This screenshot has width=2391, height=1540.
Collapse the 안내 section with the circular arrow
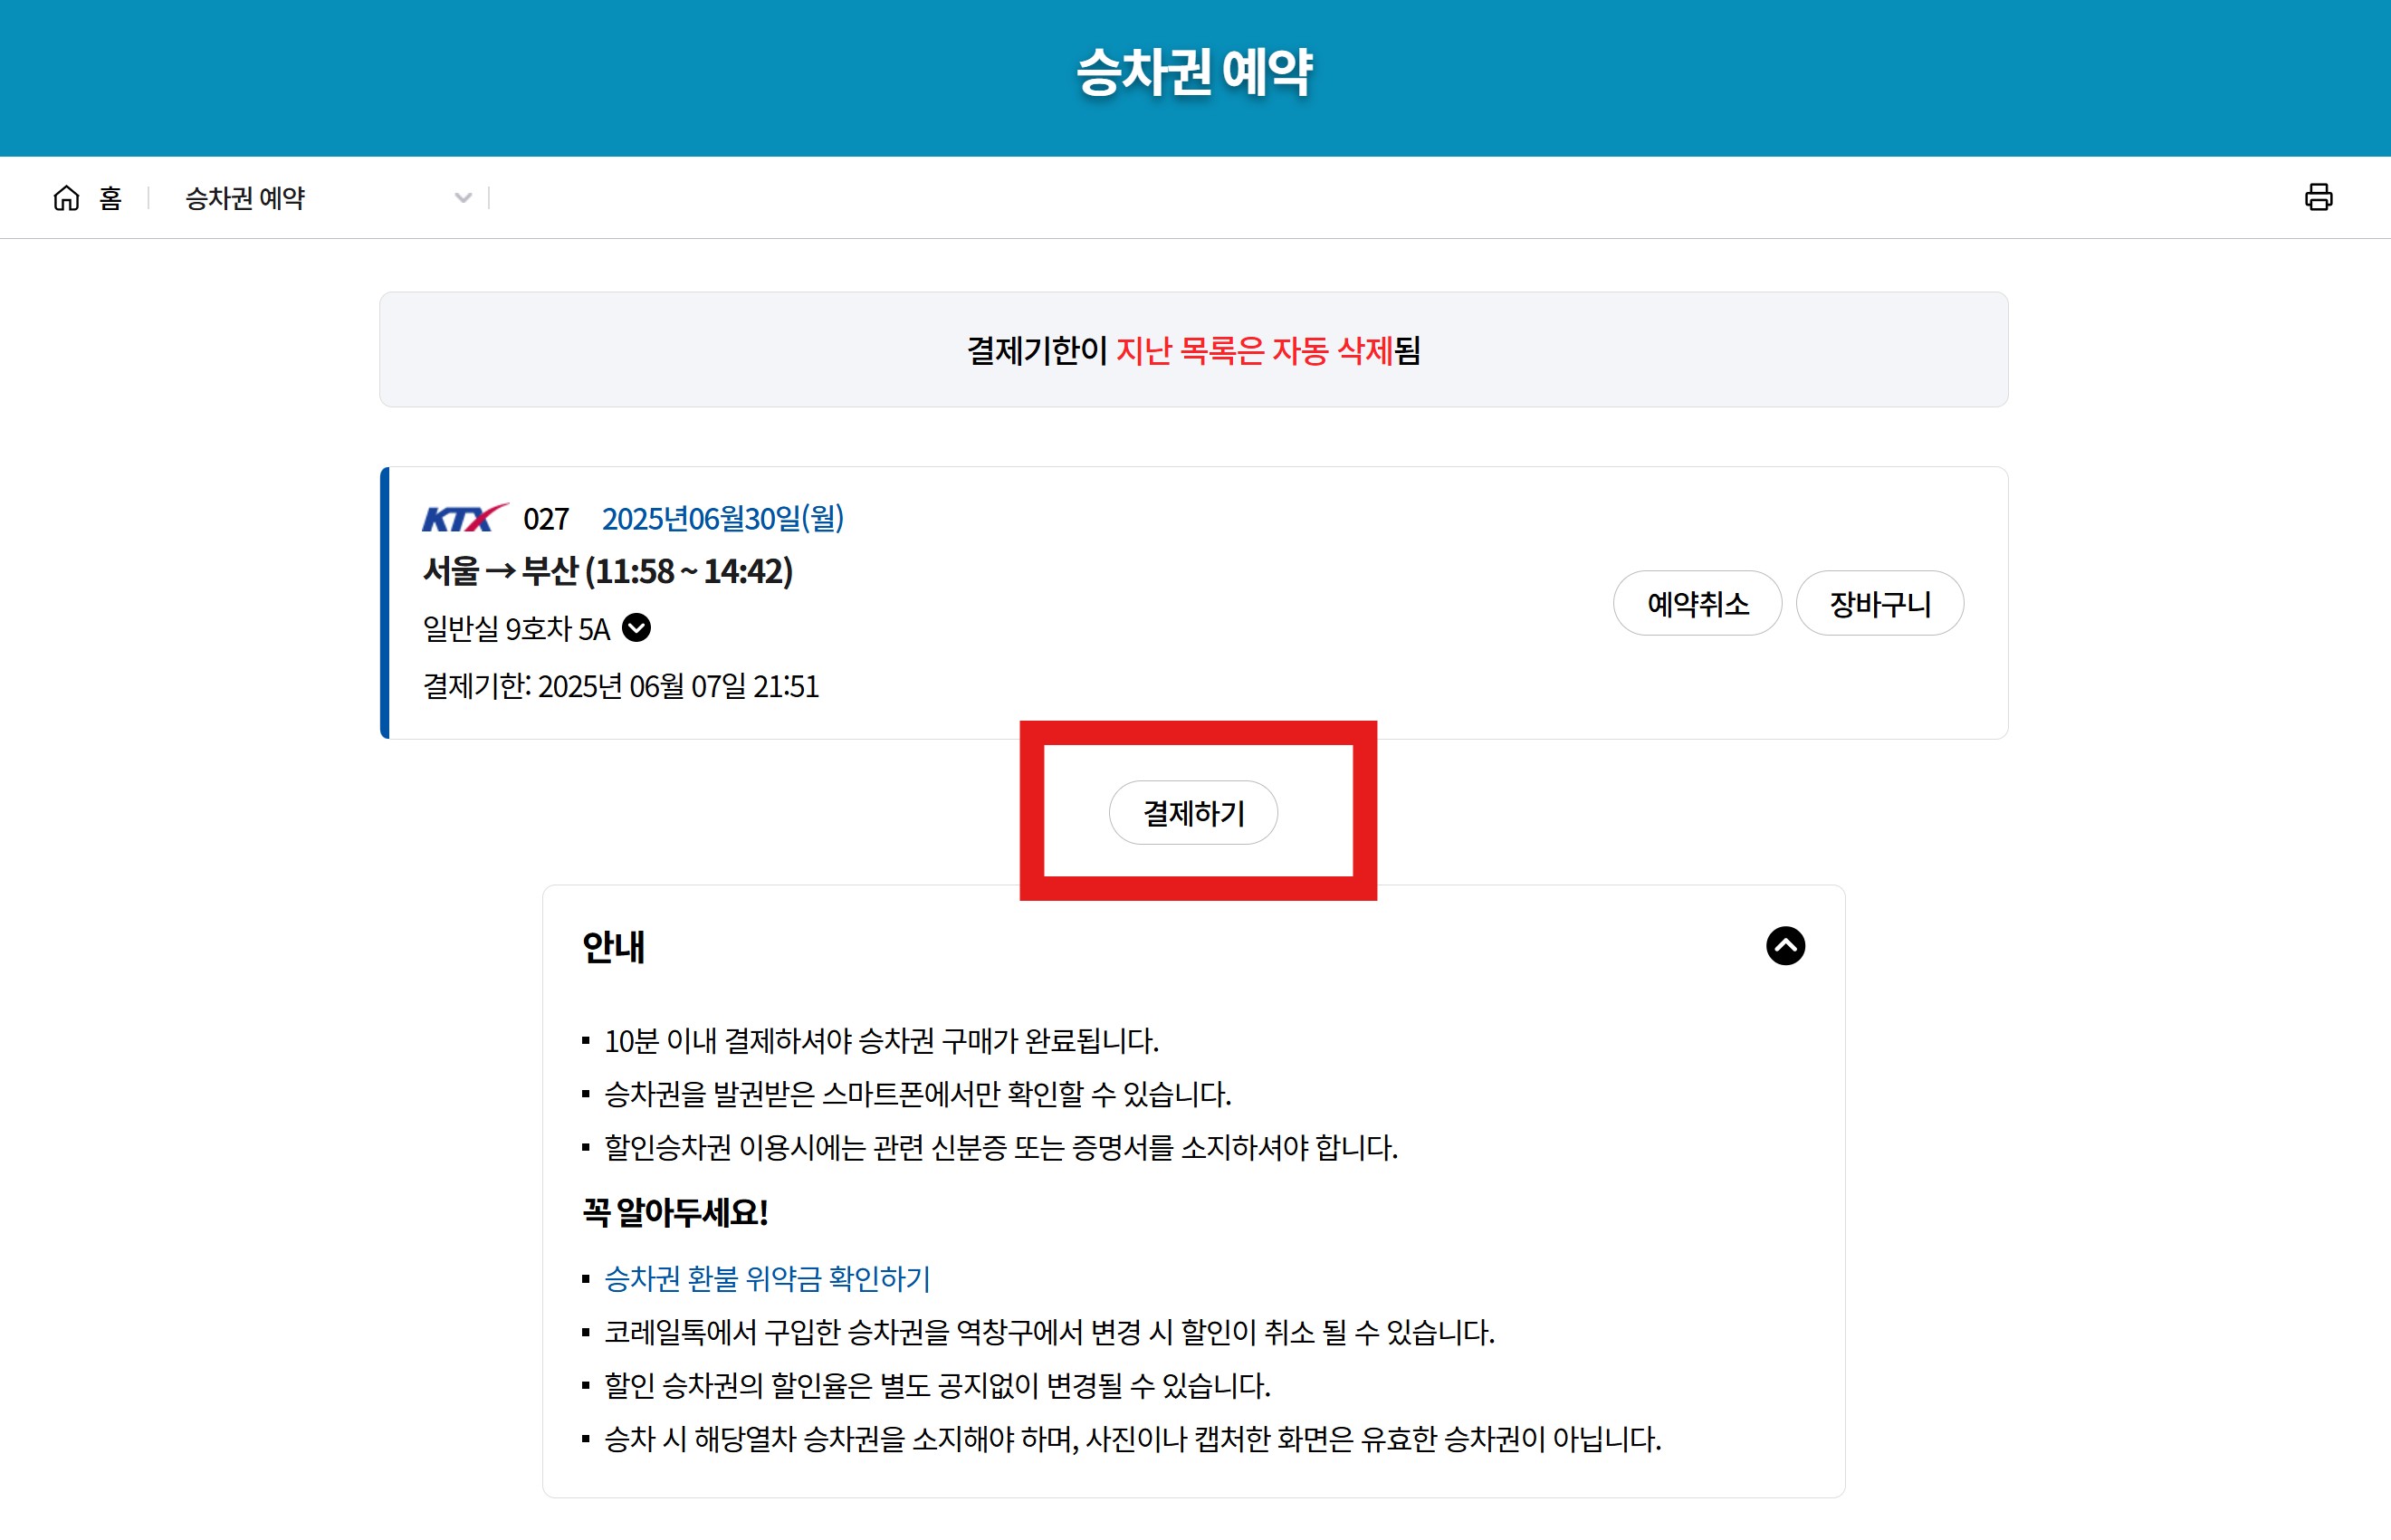coord(1786,946)
